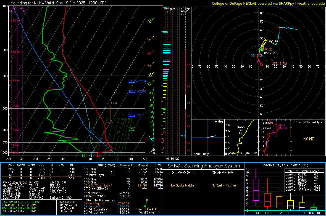The image size is (326, 216).
Task: Click the DN=196/30 hodograph label
Action: 274,41
